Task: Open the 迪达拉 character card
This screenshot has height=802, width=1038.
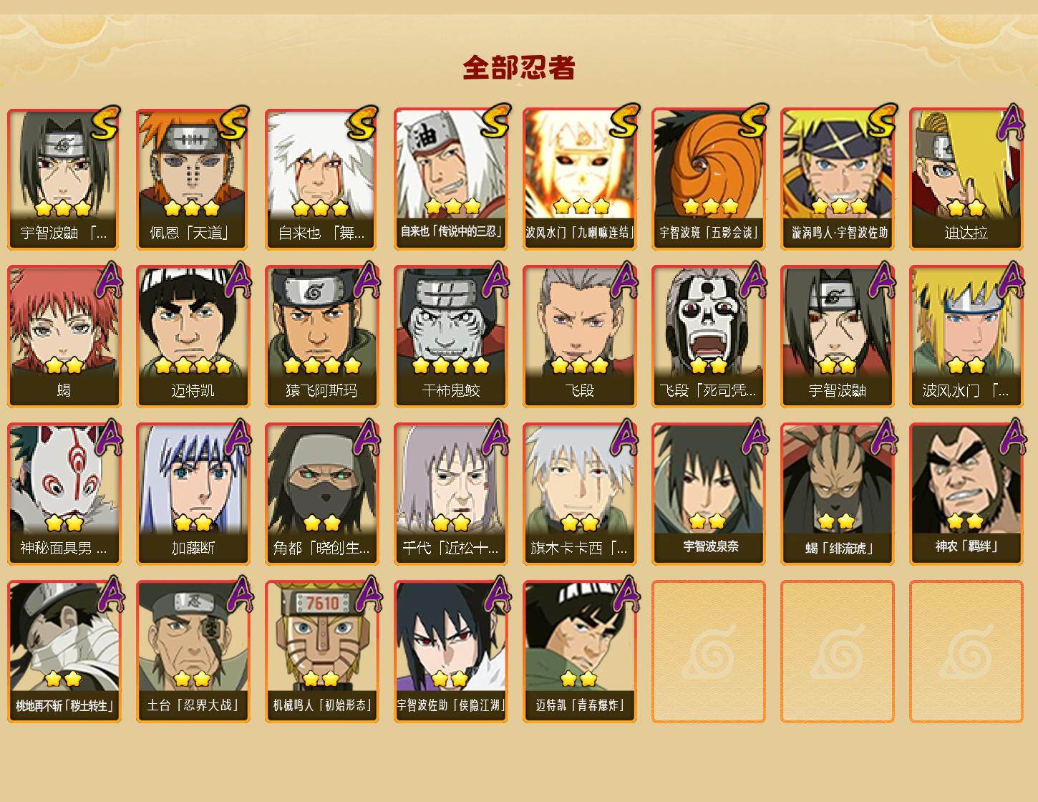Action: tap(966, 179)
